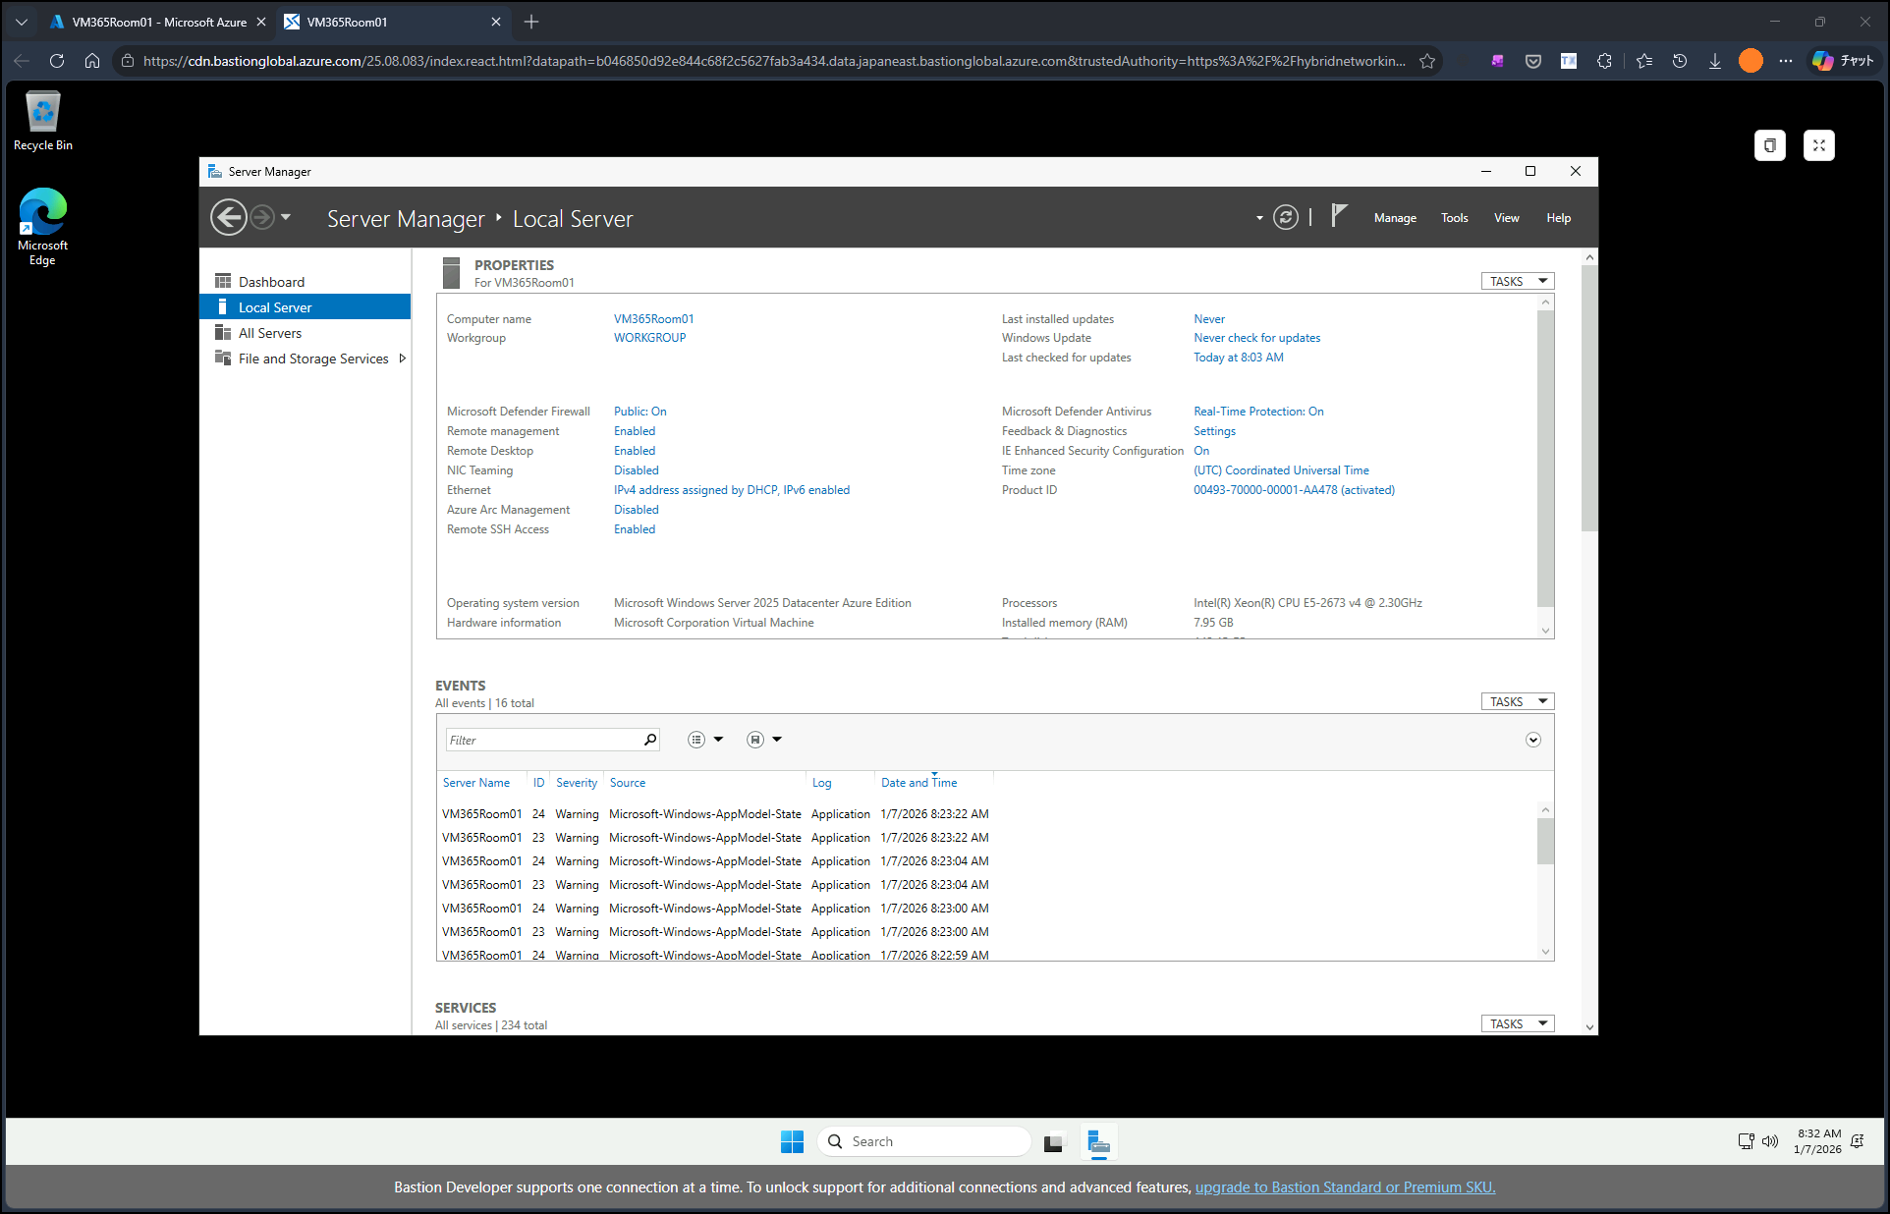Click the refresh icon in Server Manager header
This screenshot has width=1890, height=1214.
point(1285,217)
